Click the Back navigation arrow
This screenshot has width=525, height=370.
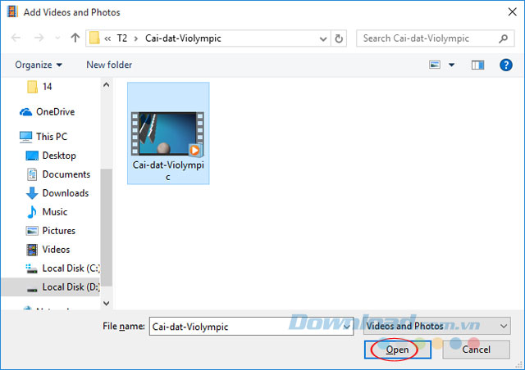pos(16,38)
